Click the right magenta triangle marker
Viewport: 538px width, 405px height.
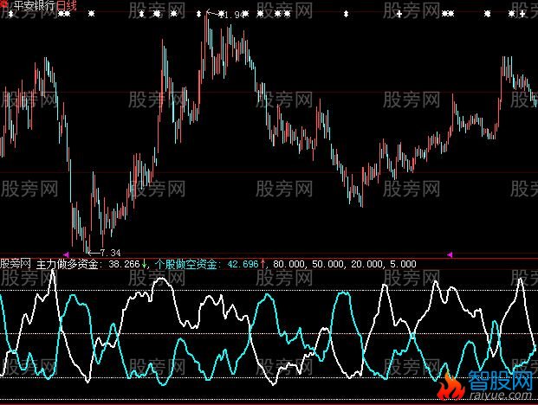pos(449,254)
